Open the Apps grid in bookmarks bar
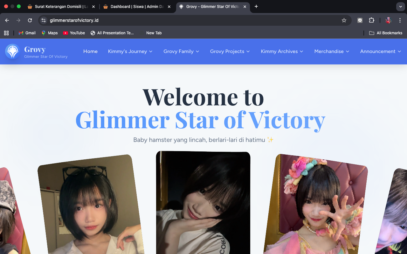 click(6, 33)
